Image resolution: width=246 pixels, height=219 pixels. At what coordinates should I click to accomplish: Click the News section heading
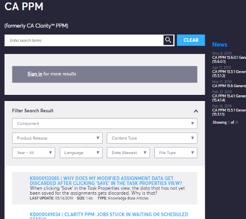[220, 44]
